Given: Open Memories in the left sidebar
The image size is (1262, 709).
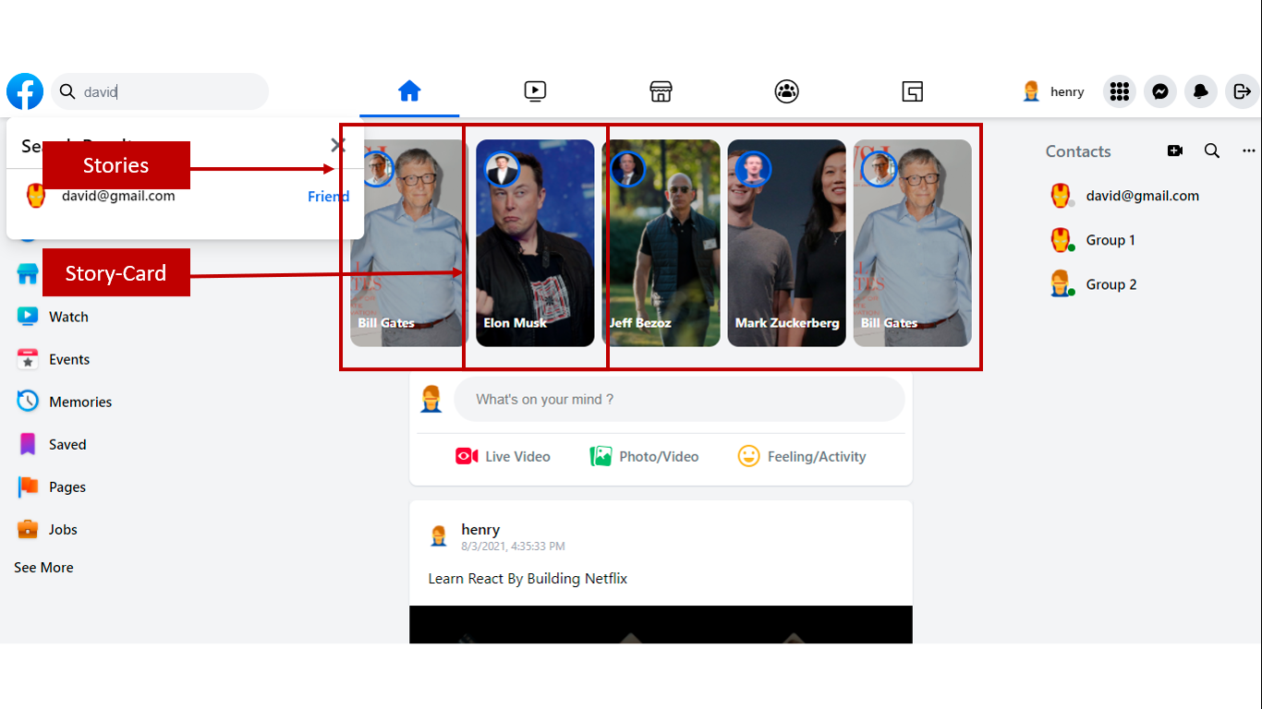Looking at the screenshot, I should 80,402.
